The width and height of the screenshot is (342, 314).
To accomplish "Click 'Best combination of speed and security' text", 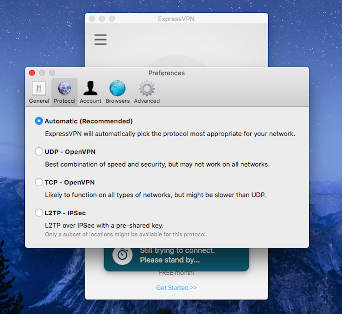I will pos(157,165).
